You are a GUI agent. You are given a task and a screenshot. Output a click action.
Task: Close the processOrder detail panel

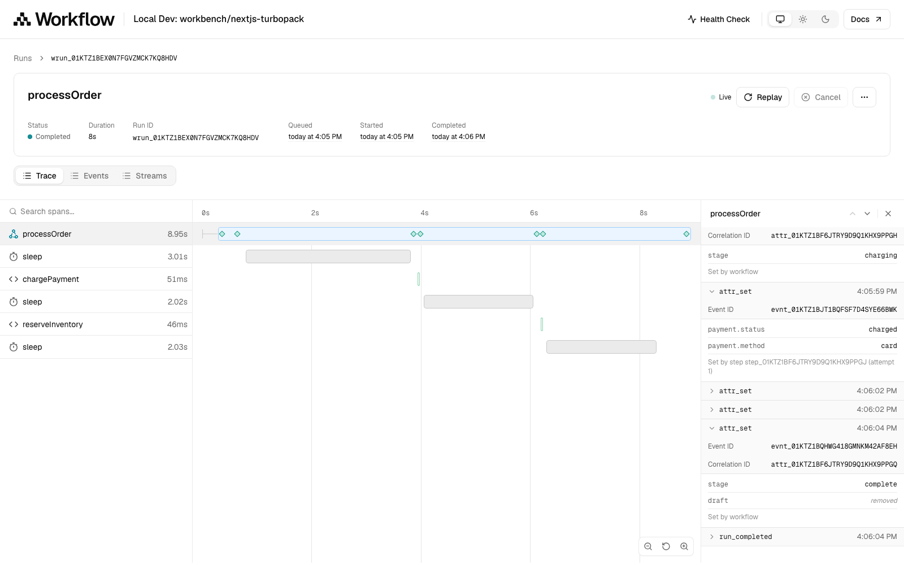pyautogui.click(x=888, y=214)
